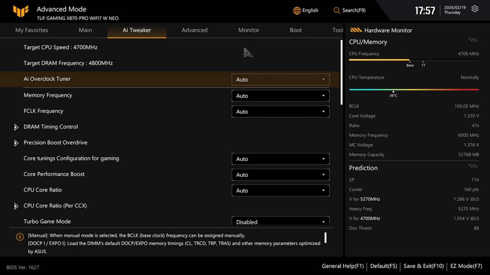Click the Hardware Monitor icon
This screenshot has width=490, height=275.
click(x=356, y=30)
